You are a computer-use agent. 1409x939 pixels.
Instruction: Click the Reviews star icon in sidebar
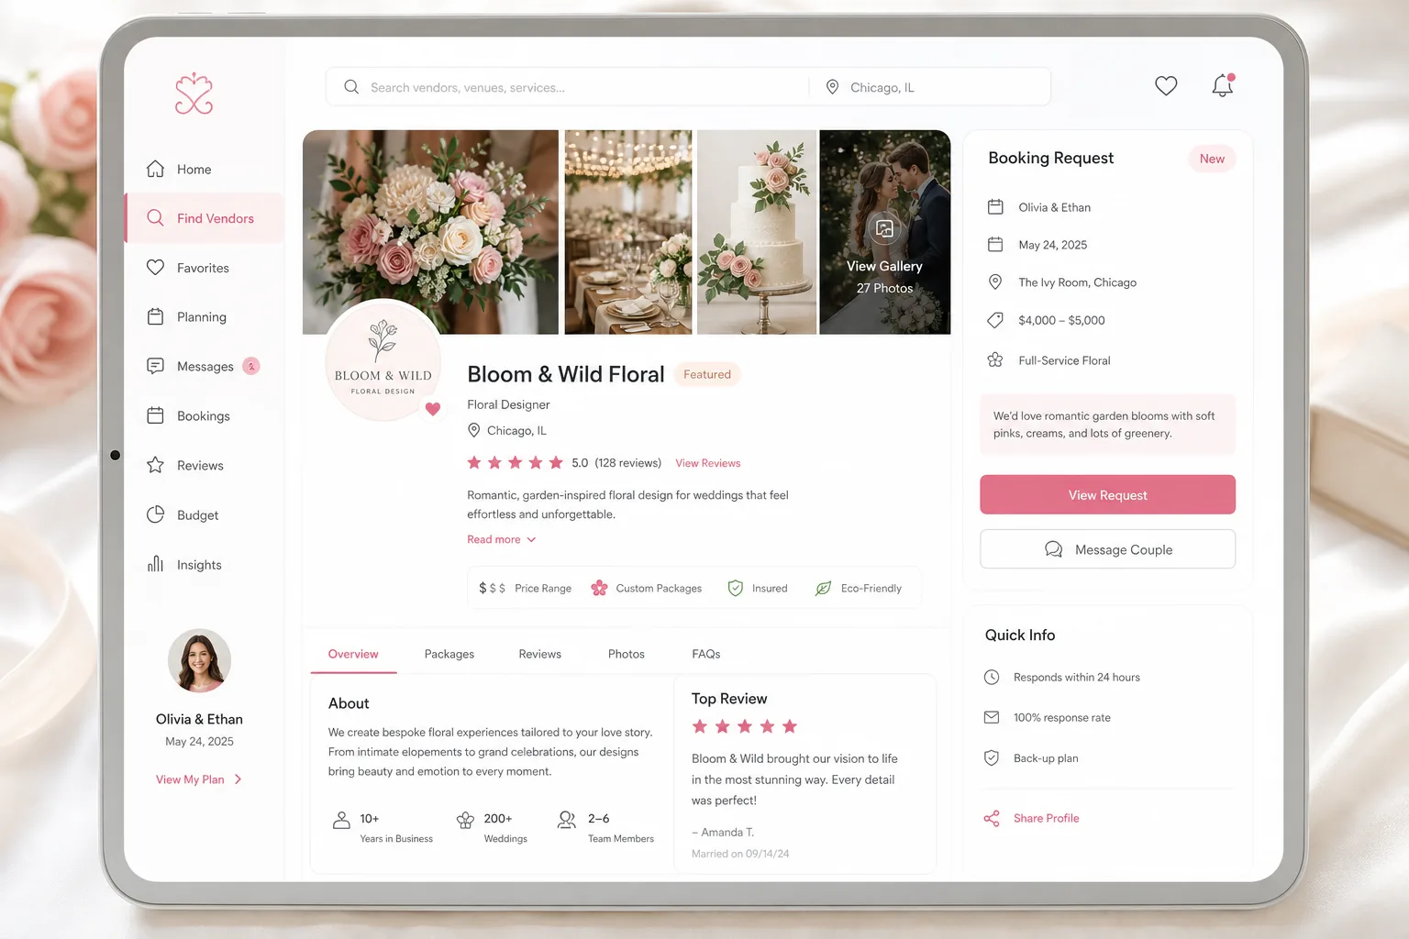(156, 465)
